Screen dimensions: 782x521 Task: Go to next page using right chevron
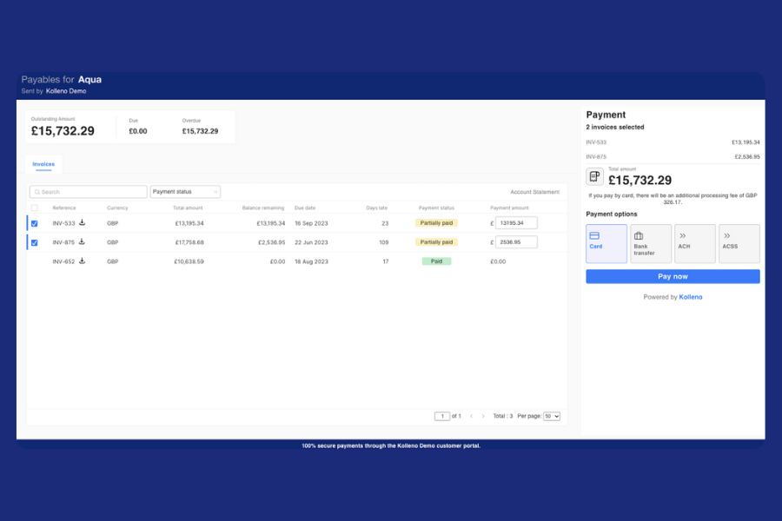tap(483, 416)
